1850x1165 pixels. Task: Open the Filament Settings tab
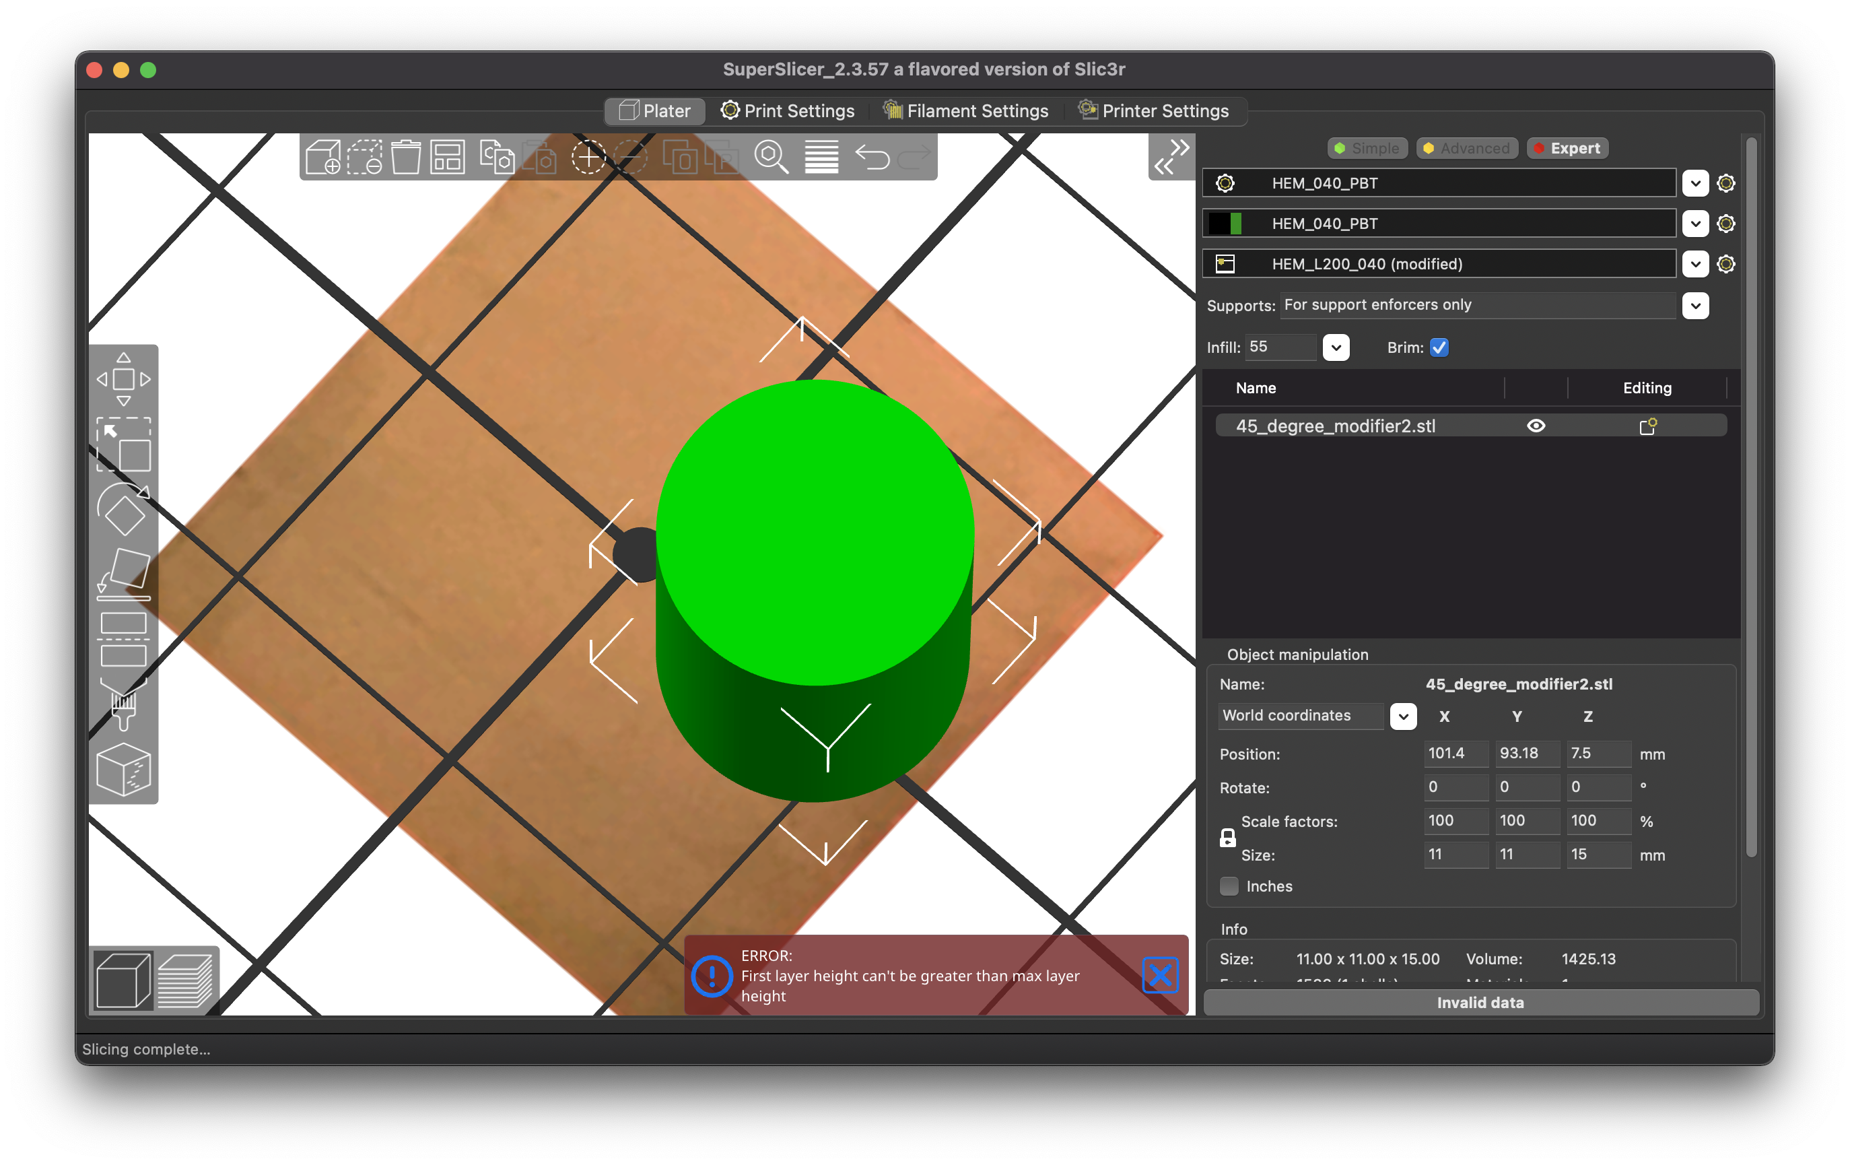[x=965, y=111]
